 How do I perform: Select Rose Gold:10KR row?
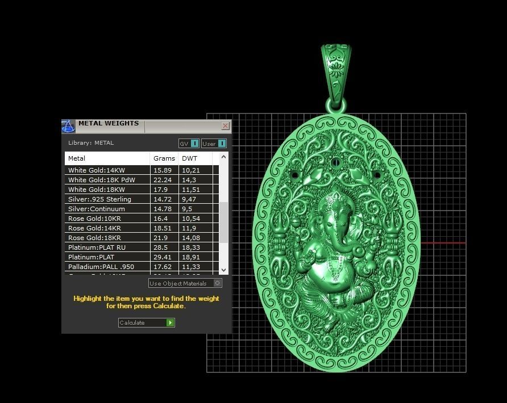pyautogui.click(x=142, y=219)
